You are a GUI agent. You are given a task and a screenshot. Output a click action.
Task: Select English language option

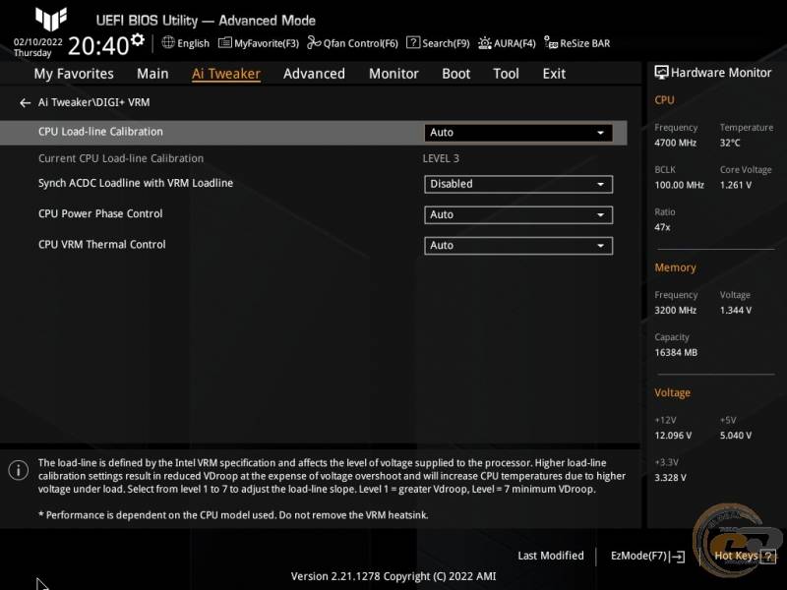(193, 43)
